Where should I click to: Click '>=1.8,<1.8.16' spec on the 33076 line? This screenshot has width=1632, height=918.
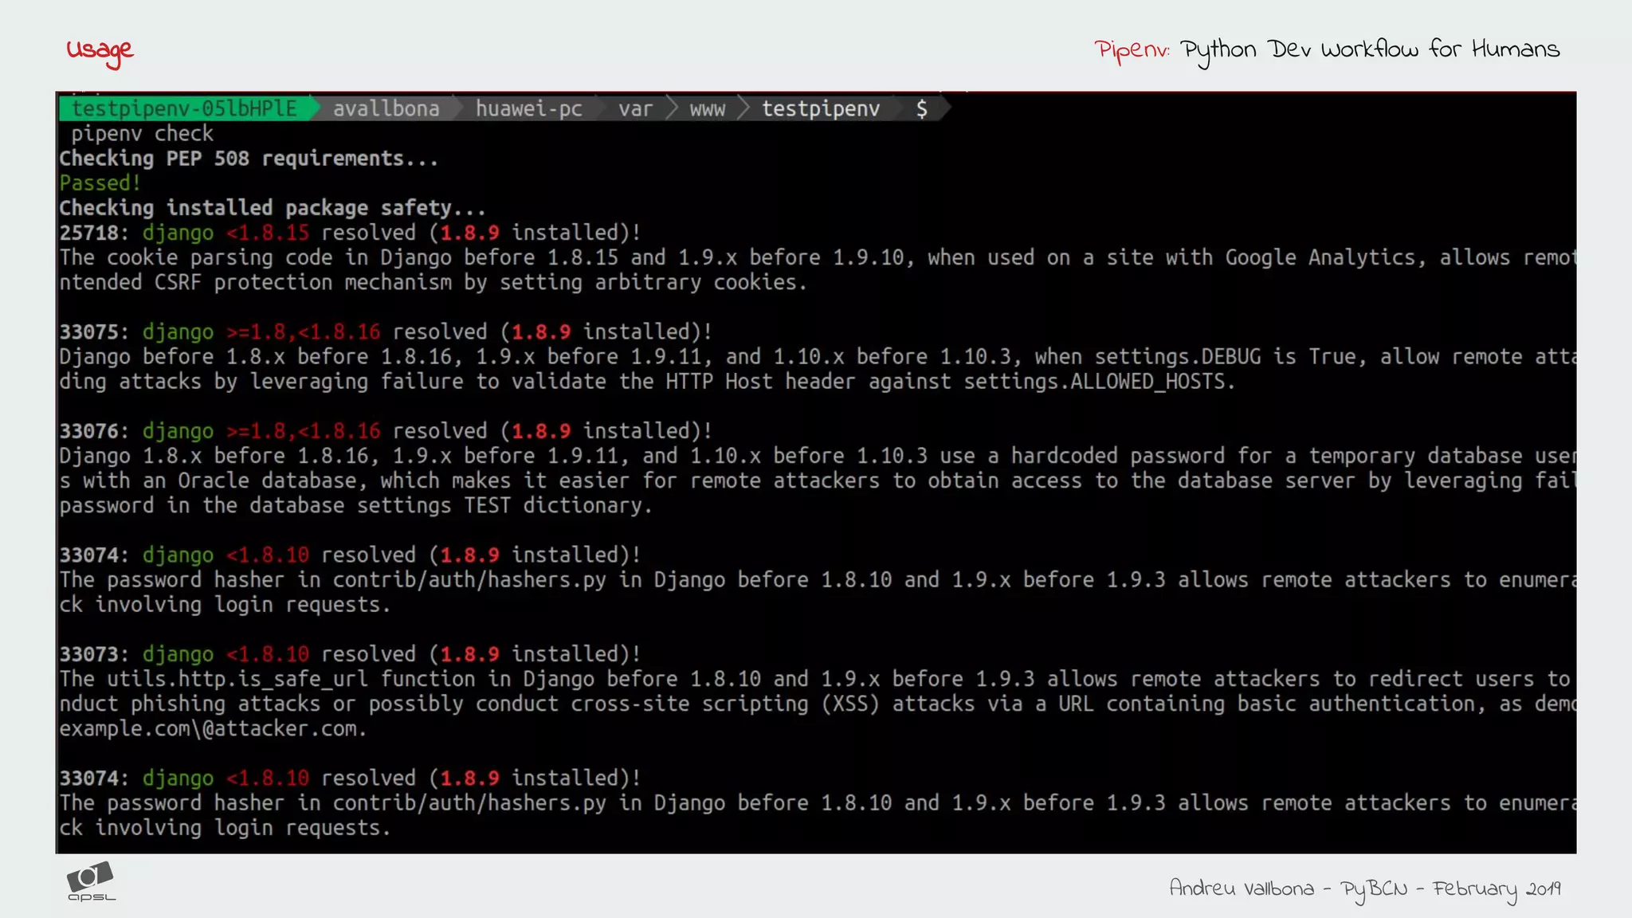(x=304, y=430)
